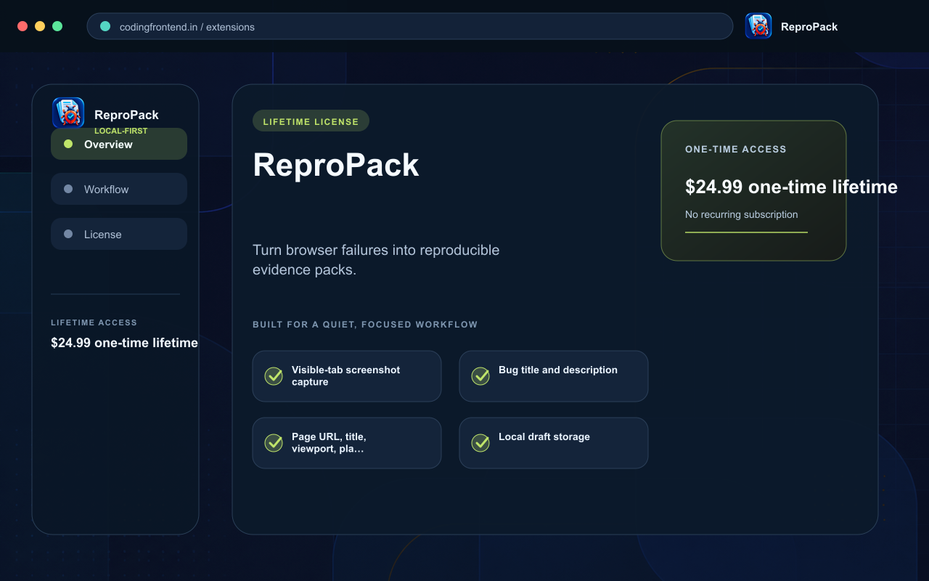Click the yellow minimize window dot
This screenshot has height=581, width=929.
(x=40, y=26)
